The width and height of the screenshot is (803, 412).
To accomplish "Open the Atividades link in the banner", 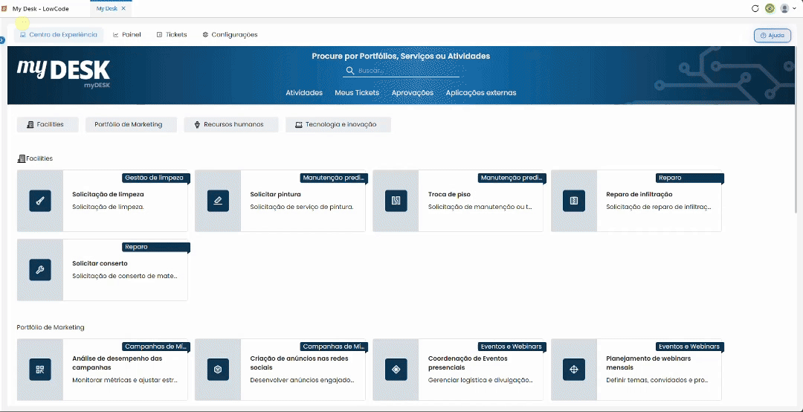I will tap(304, 93).
